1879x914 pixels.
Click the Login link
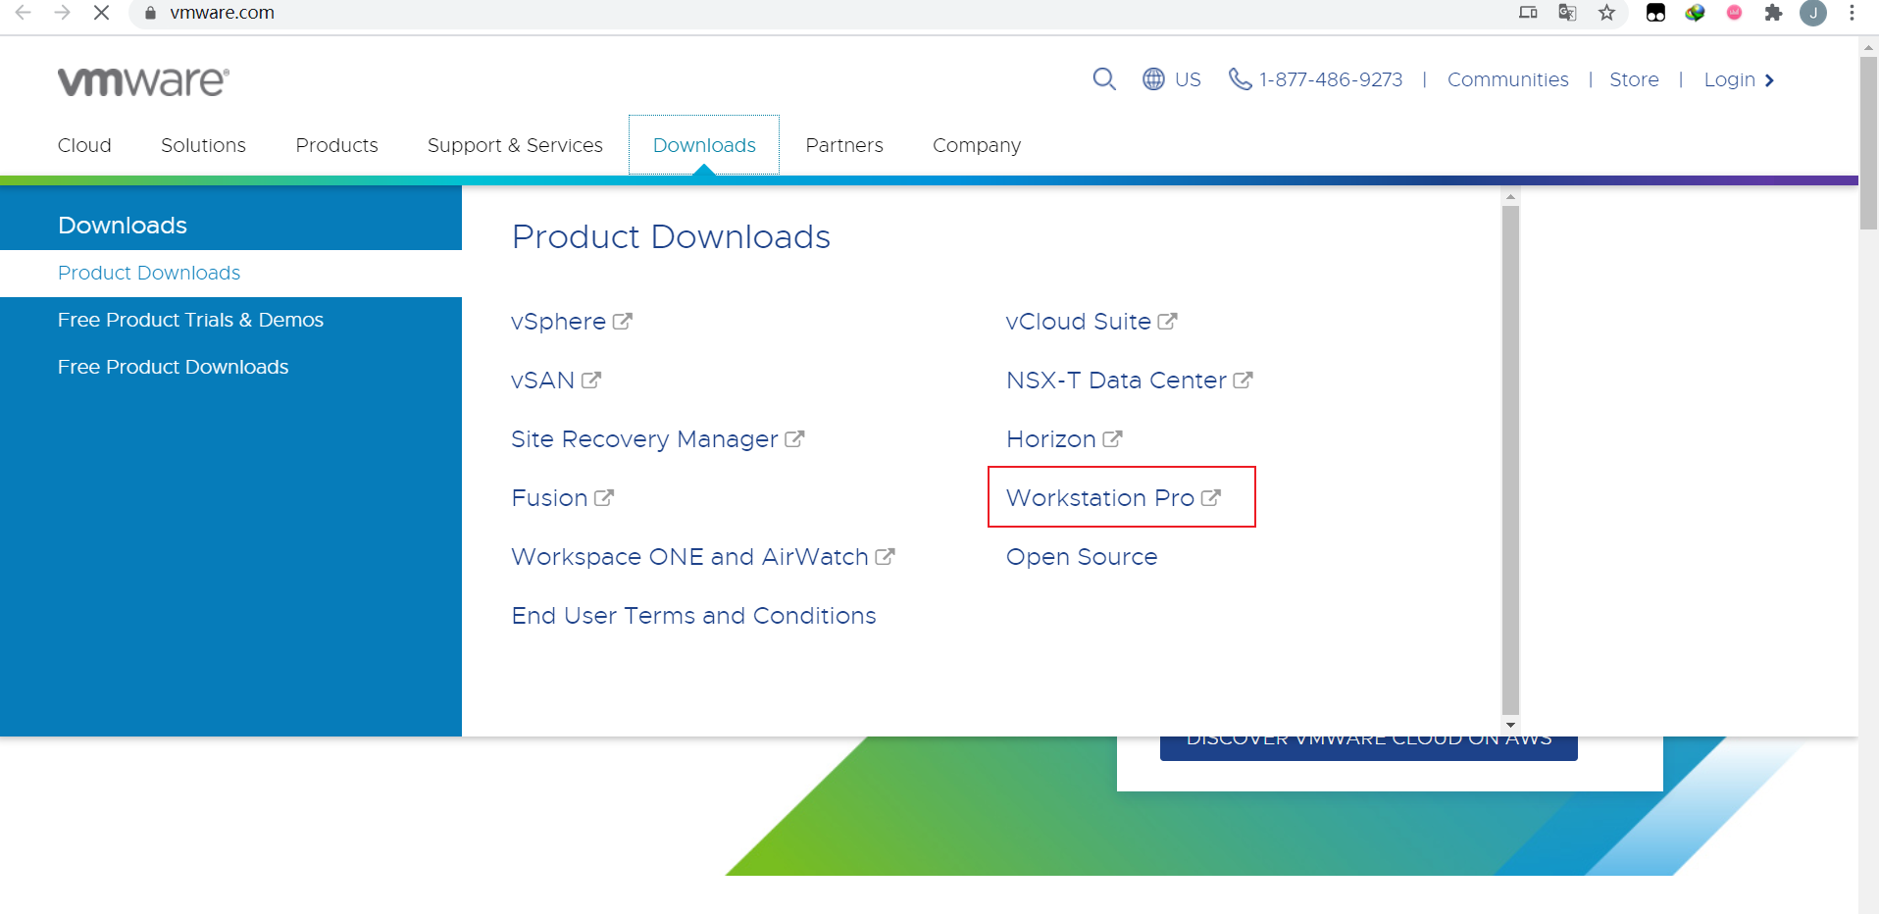point(1739,79)
